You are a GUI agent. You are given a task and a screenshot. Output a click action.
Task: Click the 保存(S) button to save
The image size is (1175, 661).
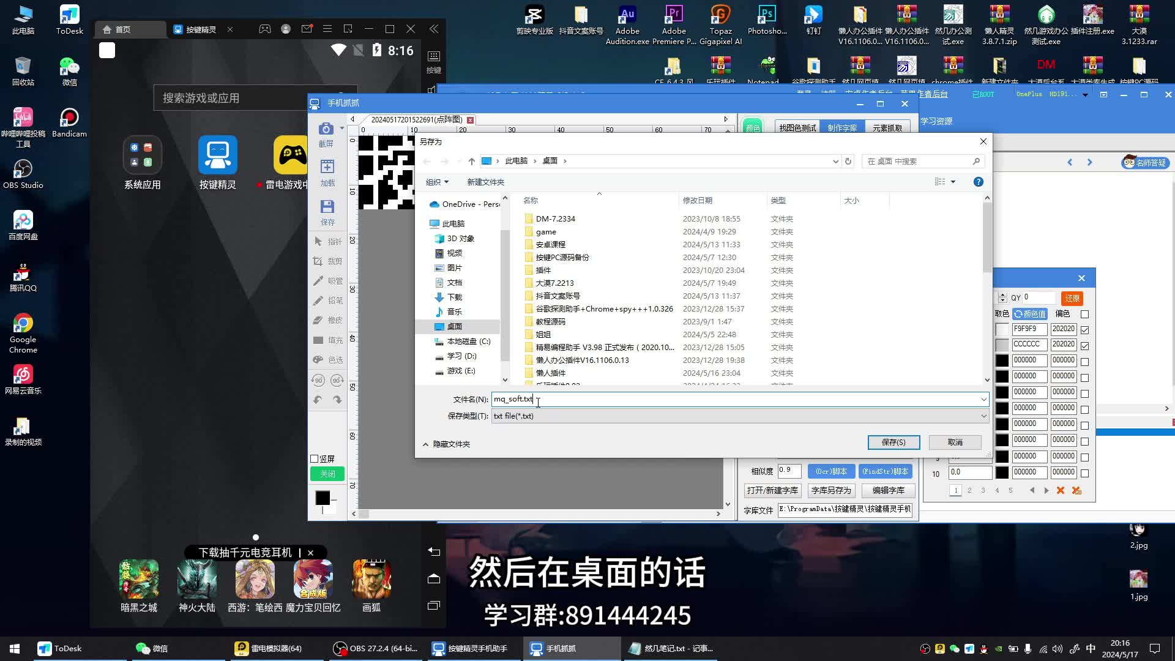[893, 442]
